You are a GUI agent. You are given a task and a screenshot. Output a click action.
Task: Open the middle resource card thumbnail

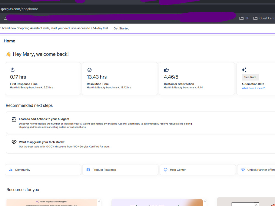click(x=157, y=202)
